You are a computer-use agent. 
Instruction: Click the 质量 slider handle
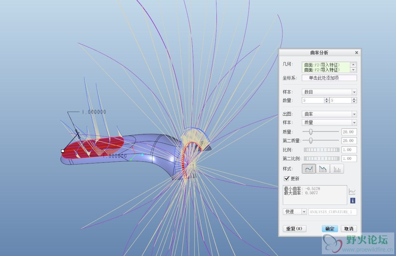point(311,132)
